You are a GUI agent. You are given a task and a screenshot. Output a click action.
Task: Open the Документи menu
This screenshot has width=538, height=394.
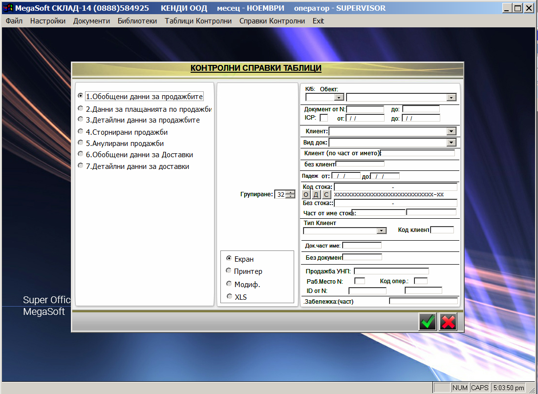tap(91, 21)
